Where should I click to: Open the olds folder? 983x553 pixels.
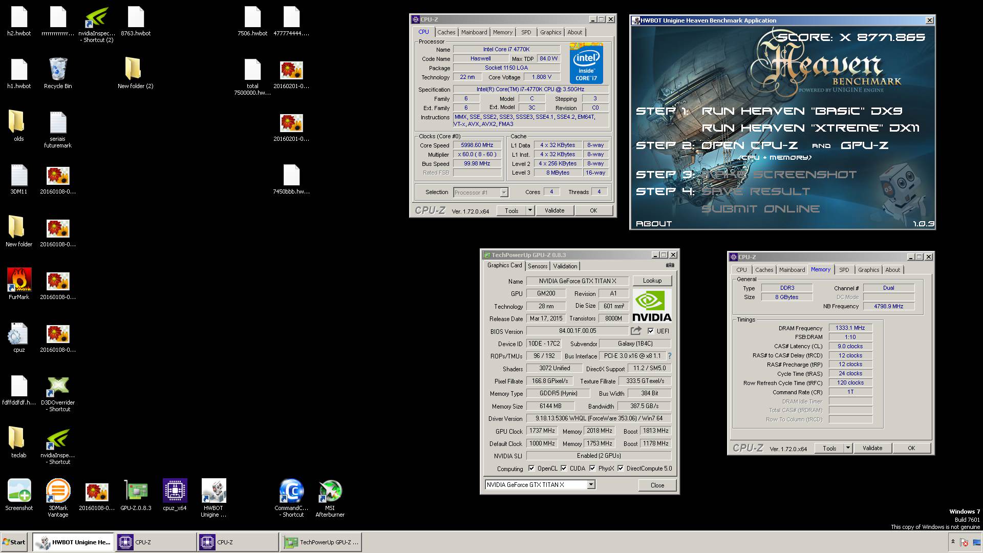click(x=19, y=125)
